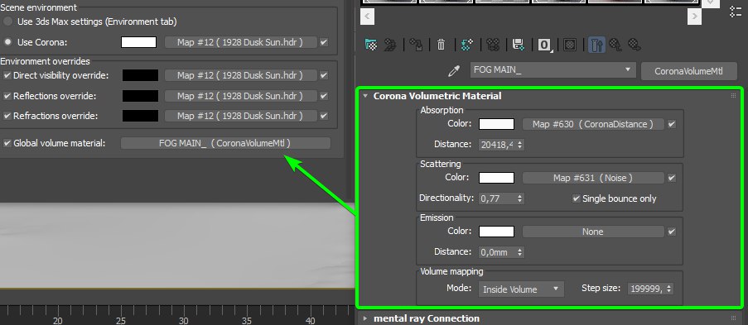
Task: Click Put Material to Scene icon
Action: click(391, 45)
